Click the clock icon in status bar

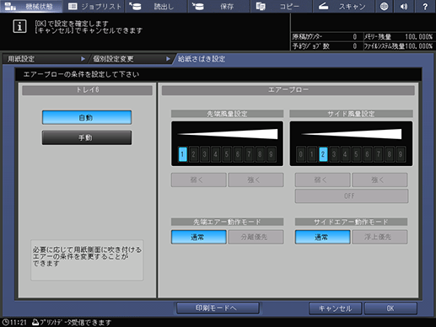coord(5,322)
